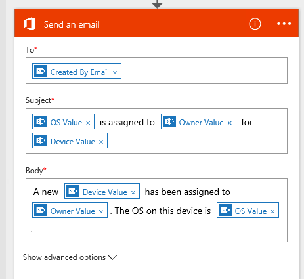
Task: Click the 'is assigned to' subject text
Action: point(127,122)
